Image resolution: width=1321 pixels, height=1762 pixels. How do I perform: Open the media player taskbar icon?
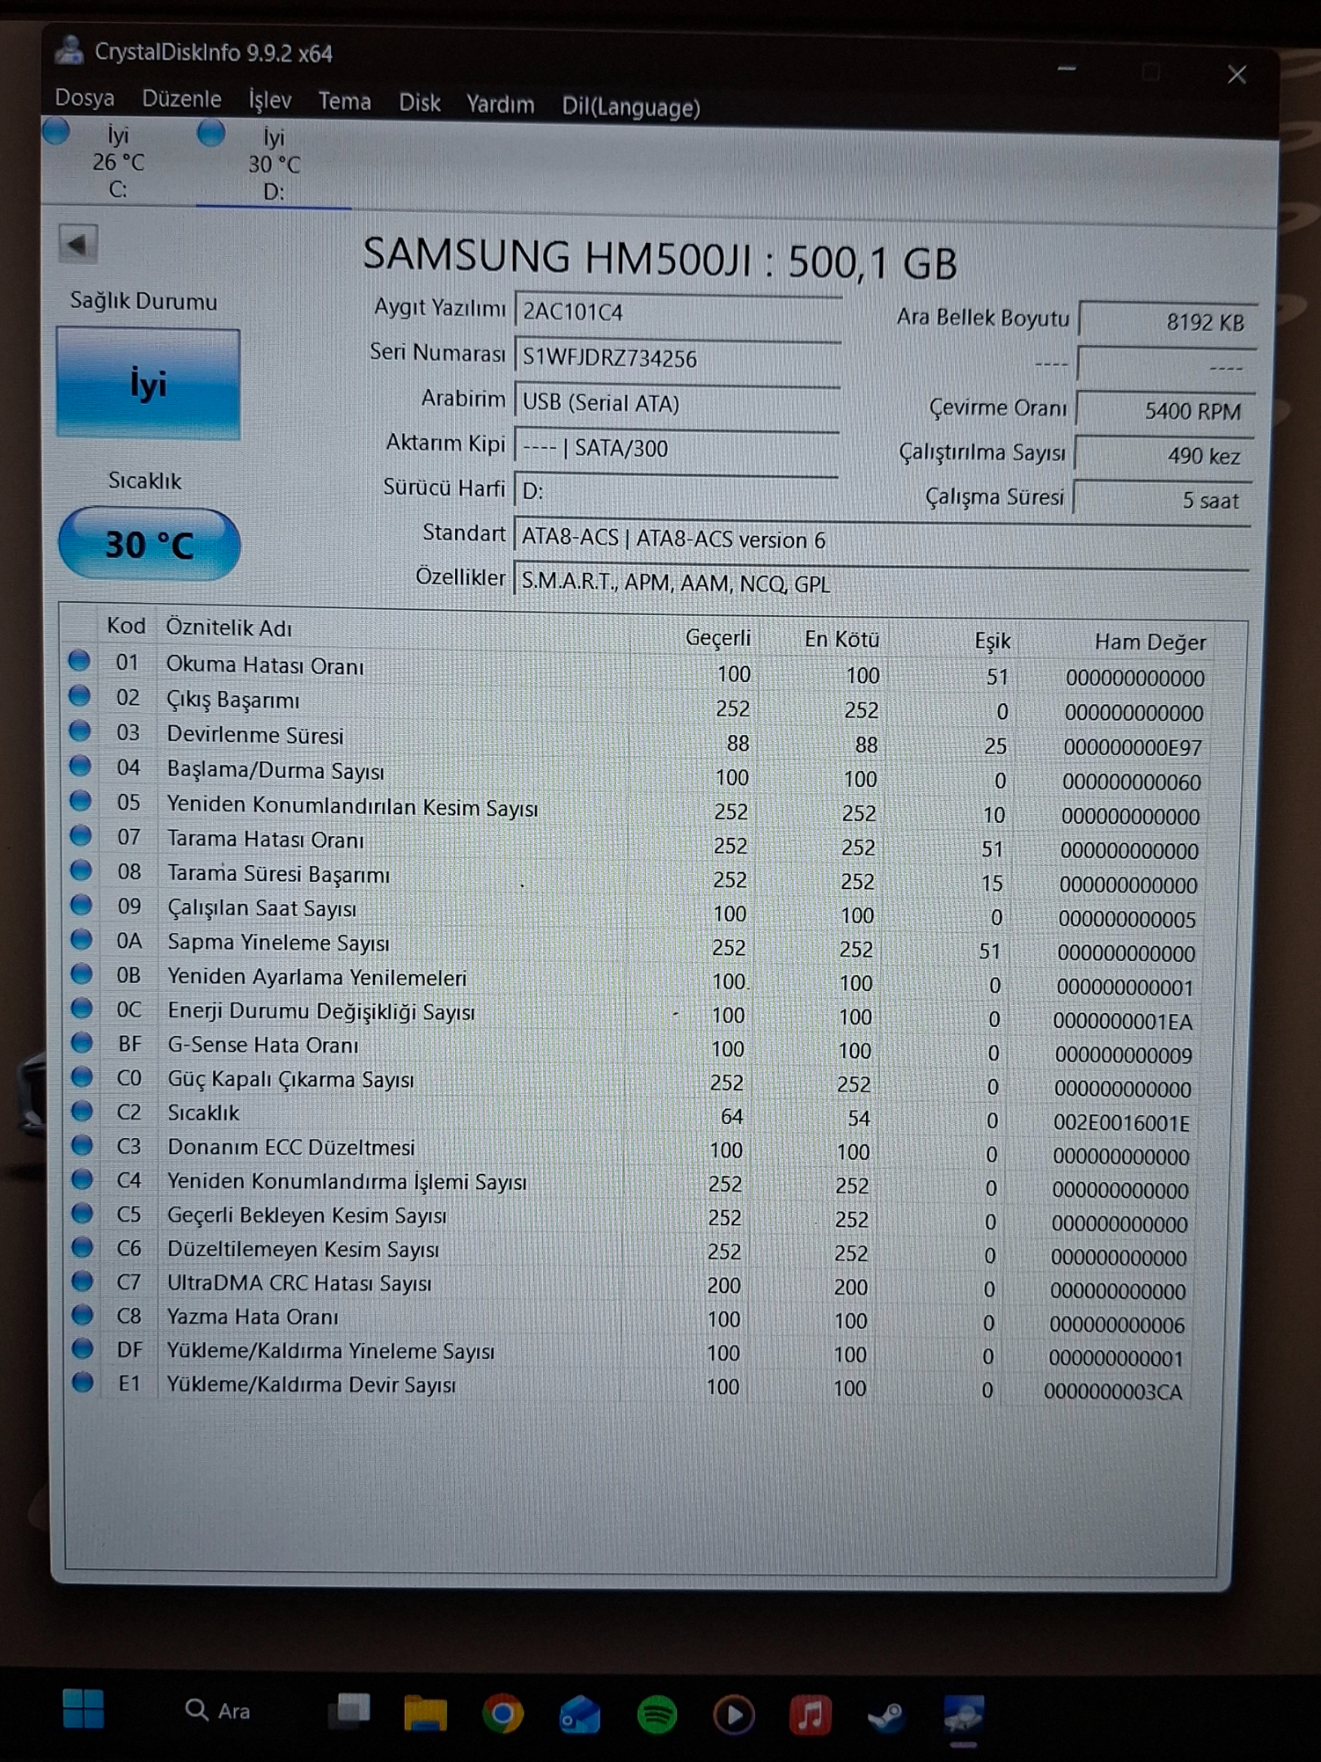(x=734, y=1716)
